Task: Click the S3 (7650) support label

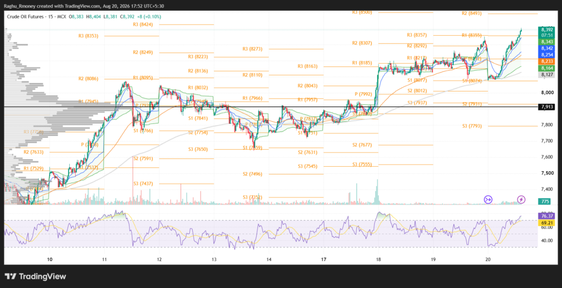Action: [198, 149]
